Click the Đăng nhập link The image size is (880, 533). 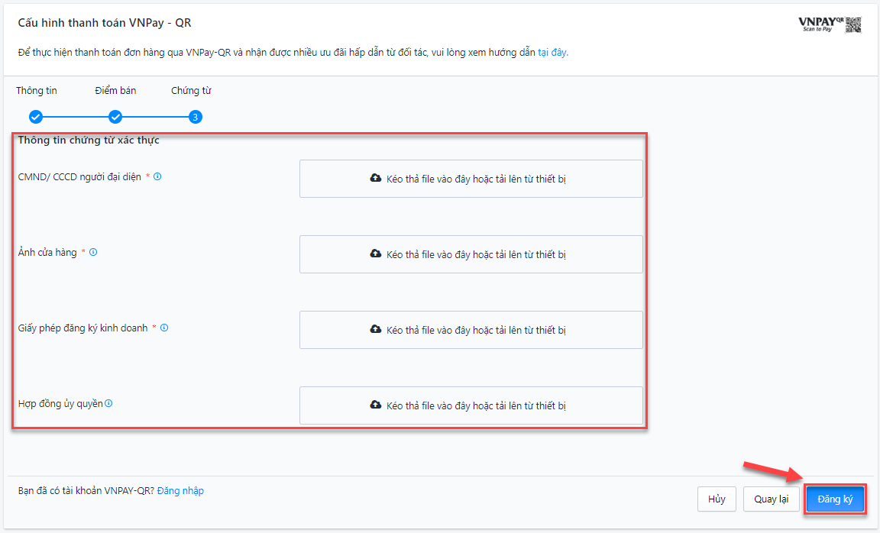180,491
